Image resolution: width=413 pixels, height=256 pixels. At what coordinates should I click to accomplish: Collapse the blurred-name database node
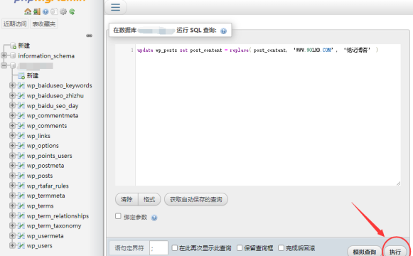[x=4, y=65]
